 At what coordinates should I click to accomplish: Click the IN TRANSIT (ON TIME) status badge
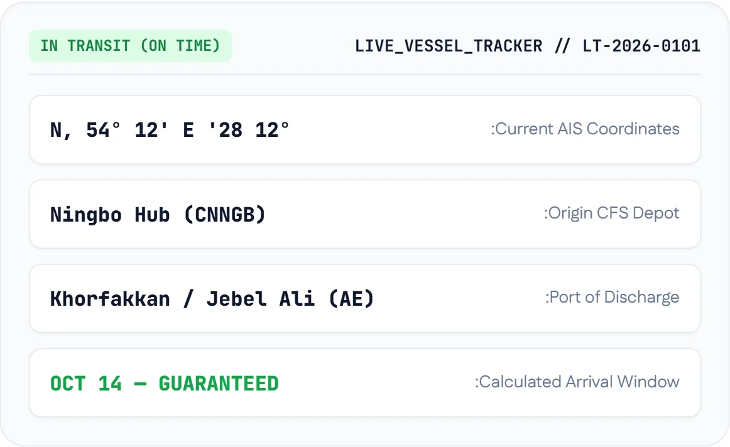click(131, 46)
